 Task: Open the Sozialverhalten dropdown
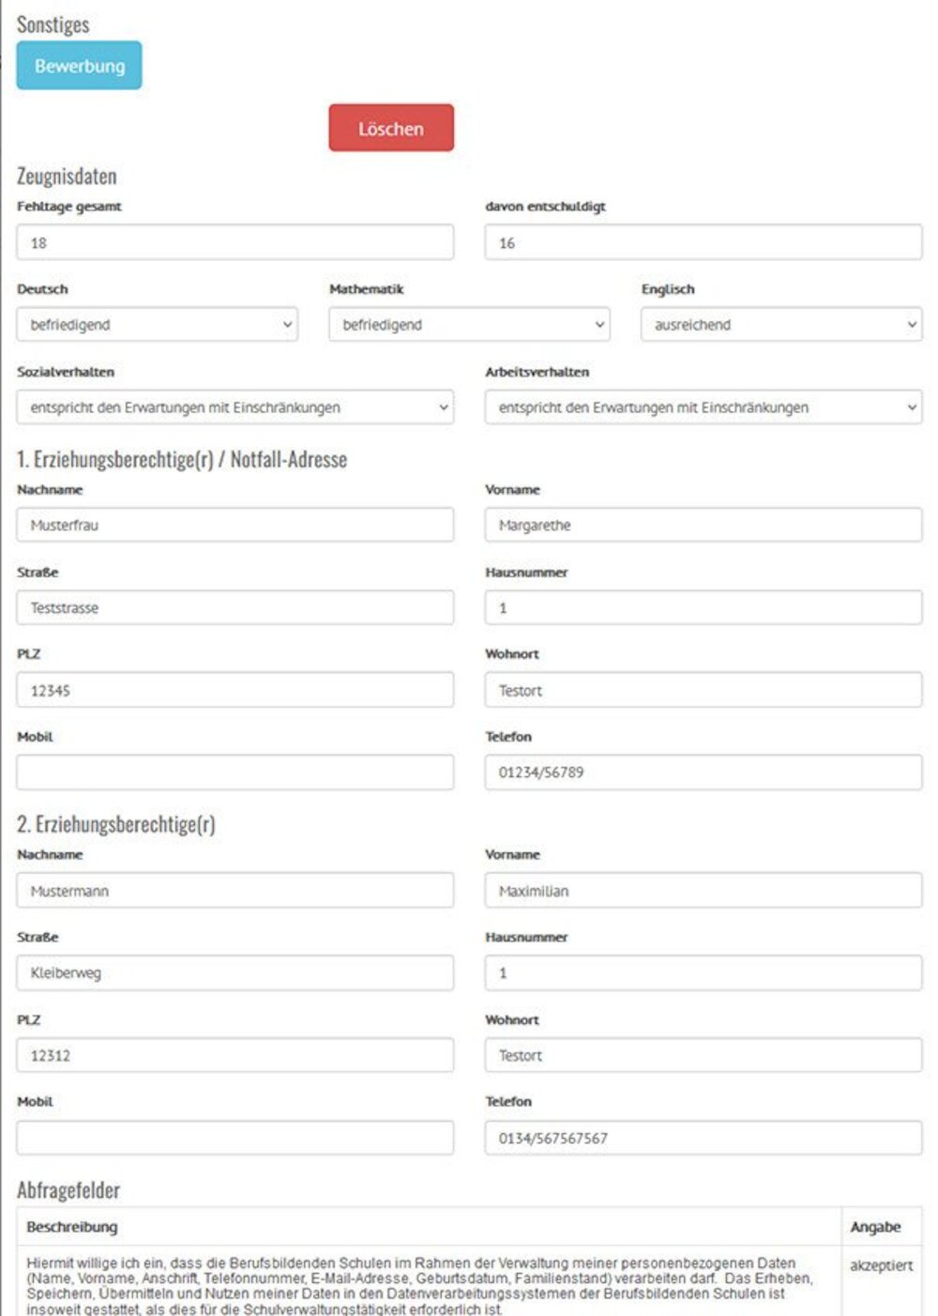tap(234, 407)
